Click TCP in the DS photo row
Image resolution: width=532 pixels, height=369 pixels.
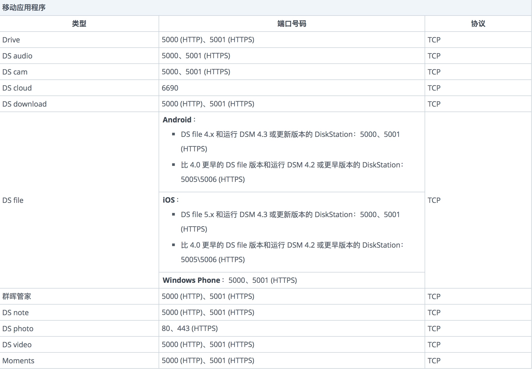[434, 328]
